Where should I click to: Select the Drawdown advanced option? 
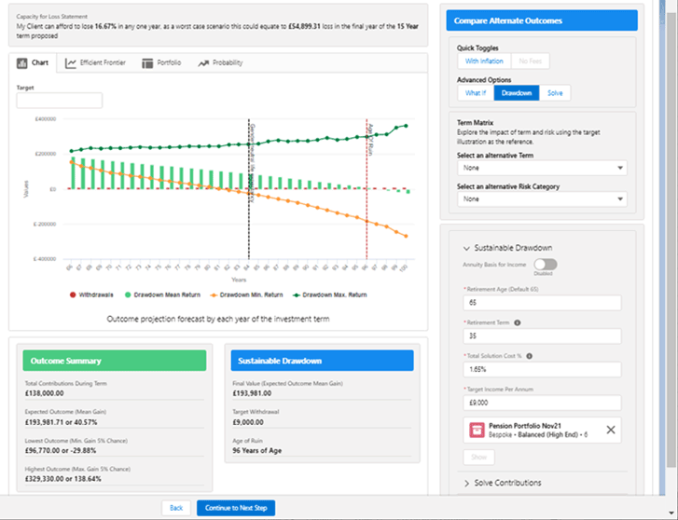517,93
